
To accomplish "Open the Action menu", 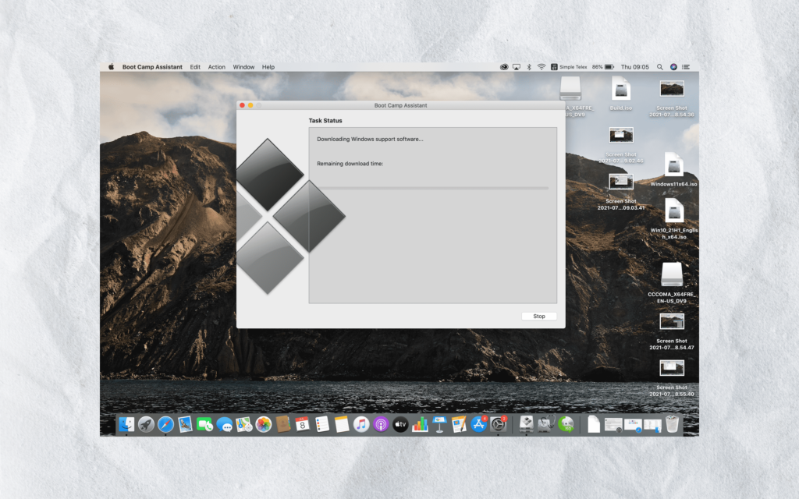I will (217, 67).
